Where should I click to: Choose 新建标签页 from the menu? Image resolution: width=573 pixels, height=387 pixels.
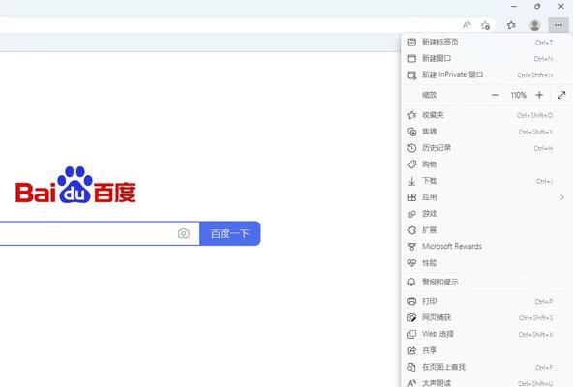(487, 42)
